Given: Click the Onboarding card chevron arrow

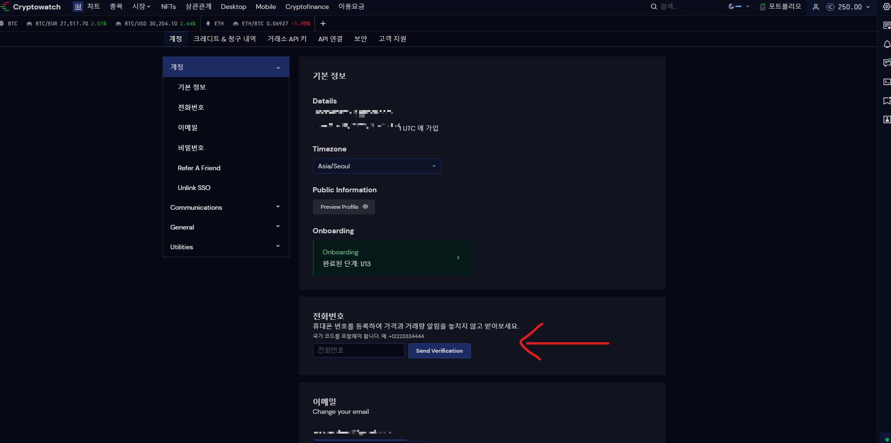Looking at the screenshot, I should pos(458,258).
